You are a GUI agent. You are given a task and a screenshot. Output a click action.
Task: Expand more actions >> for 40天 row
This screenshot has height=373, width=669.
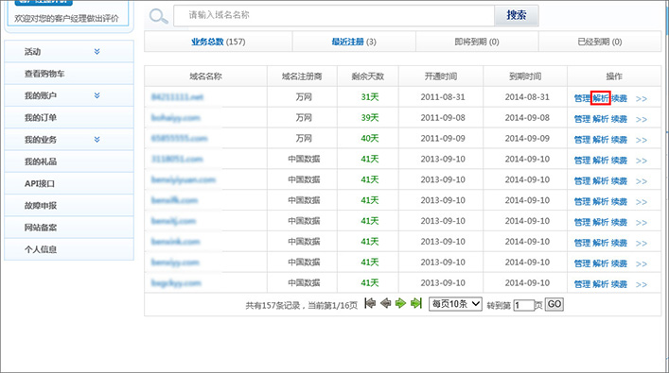(642, 140)
